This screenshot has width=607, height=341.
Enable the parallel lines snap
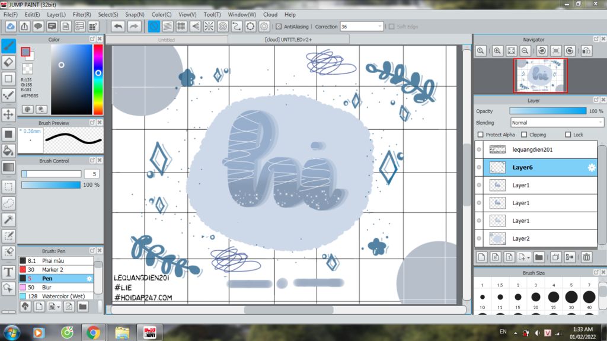(168, 26)
